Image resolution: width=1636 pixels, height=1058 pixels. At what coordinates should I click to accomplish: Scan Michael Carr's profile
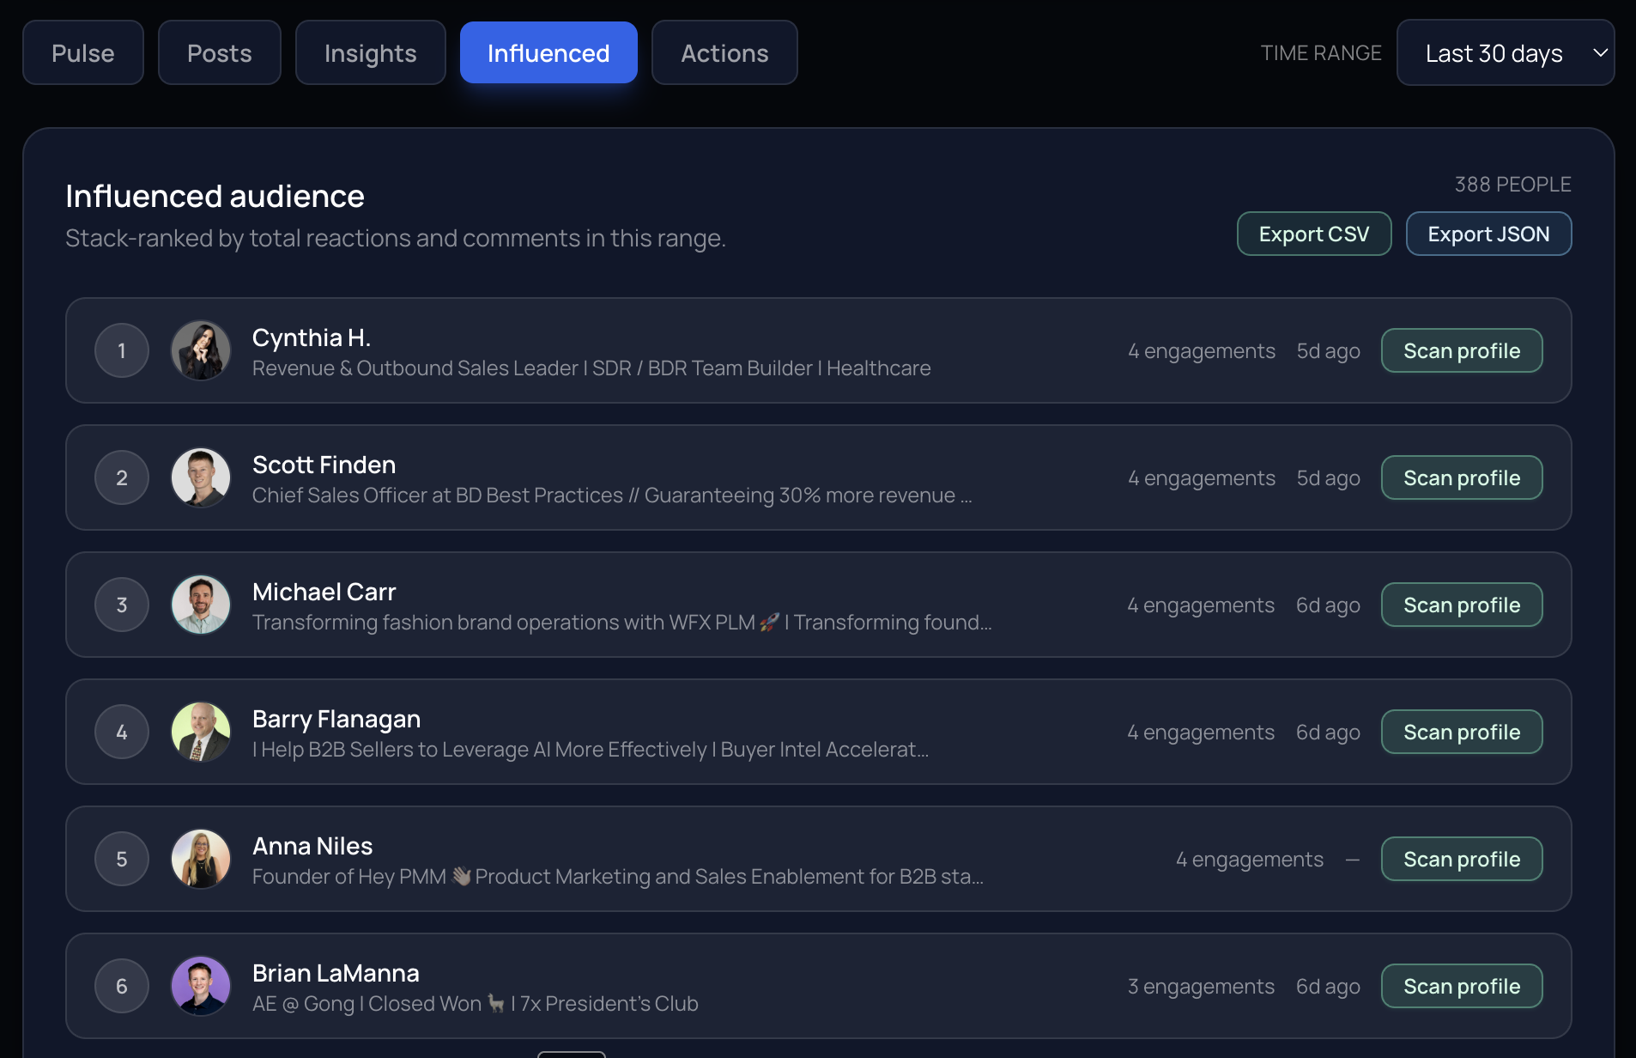coord(1462,605)
